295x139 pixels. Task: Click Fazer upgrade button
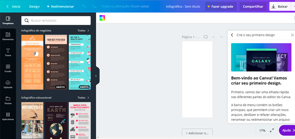point(221,7)
